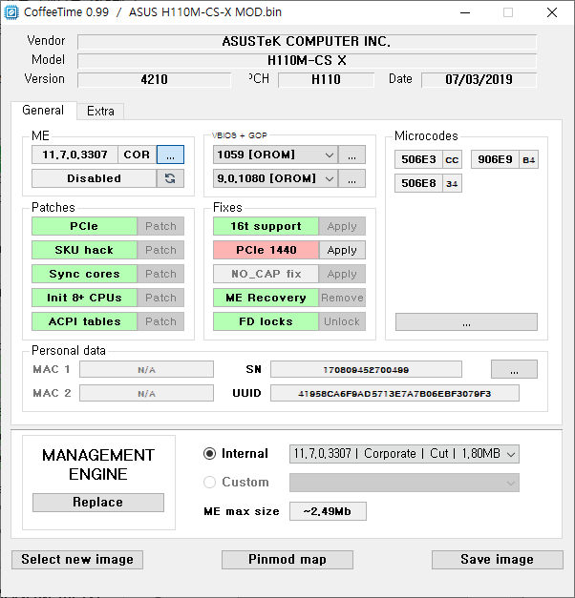This screenshot has height=598, width=575.
Task: Click the Replace Management Engine button
Action: tap(98, 503)
